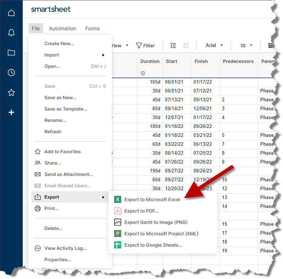Click the 165d duration cell
This screenshot has height=279, width=283.
point(150,82)
